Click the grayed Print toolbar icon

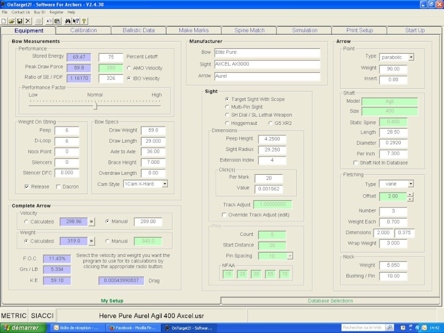pos(39,21)
